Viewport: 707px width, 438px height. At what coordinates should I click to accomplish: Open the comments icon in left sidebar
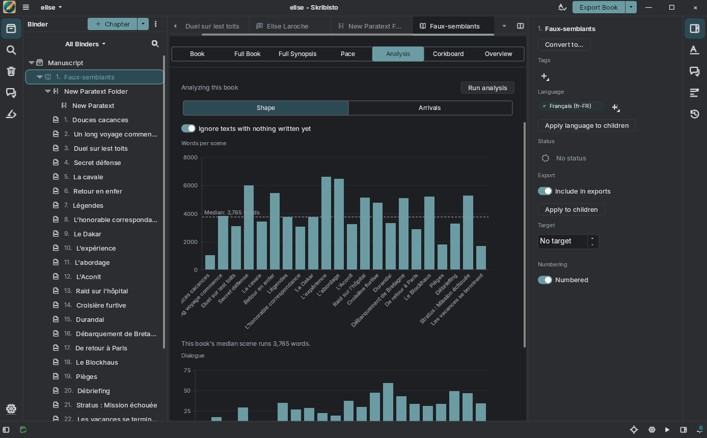11,93
